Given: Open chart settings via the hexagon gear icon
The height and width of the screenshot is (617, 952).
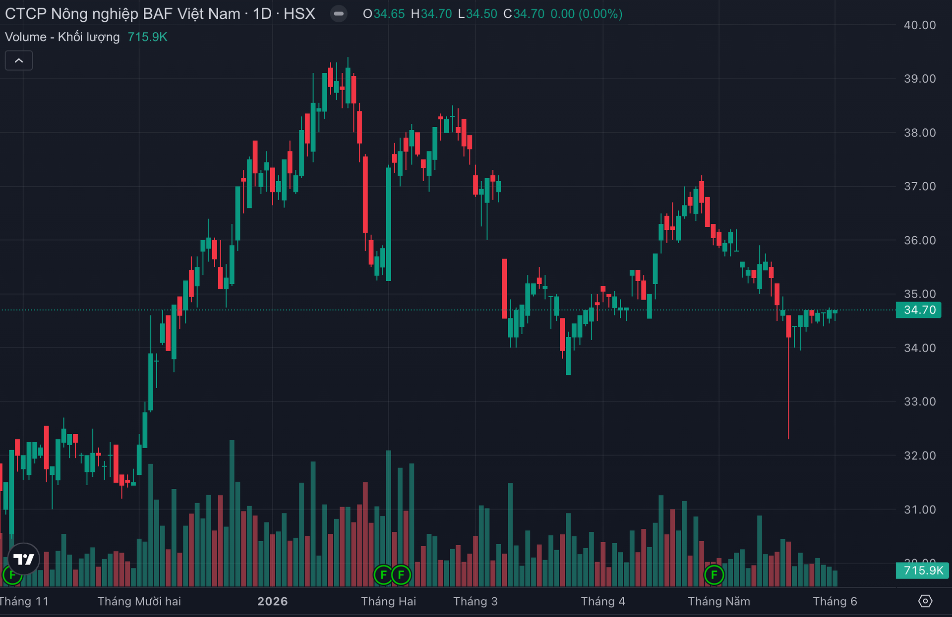Looking at the screenshot, I should (x=925, y=601).
